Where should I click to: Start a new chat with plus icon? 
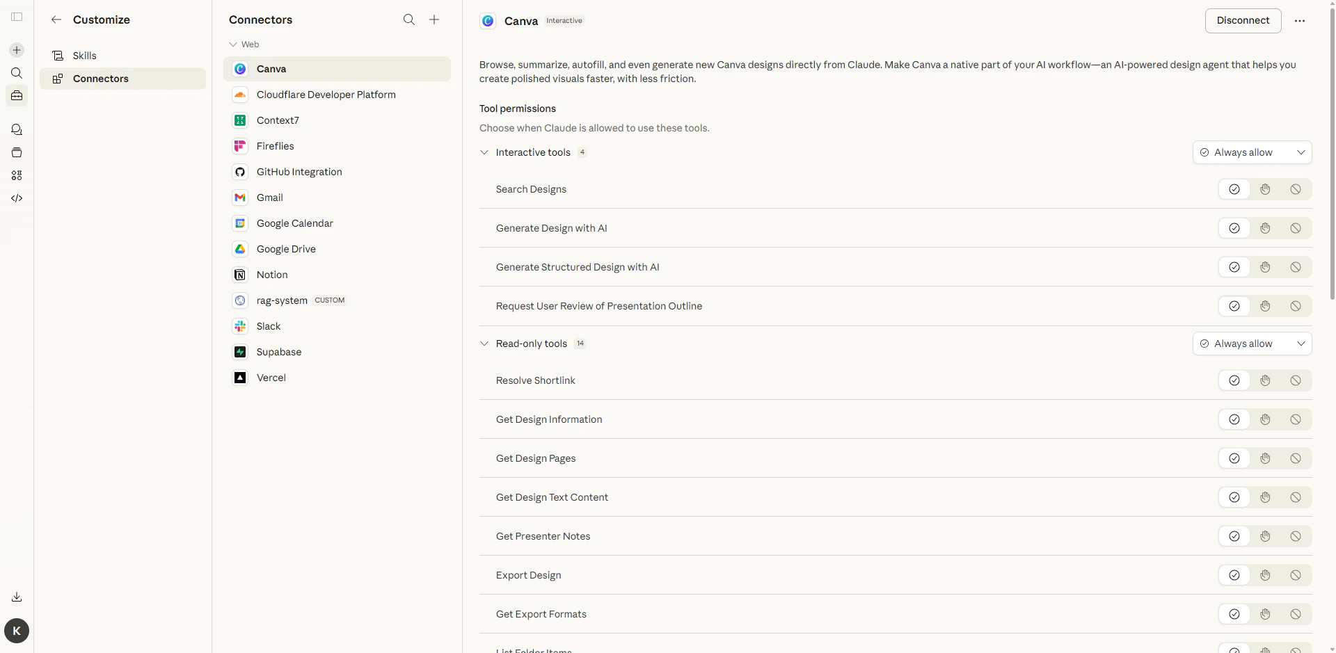(x=17, y=50)
